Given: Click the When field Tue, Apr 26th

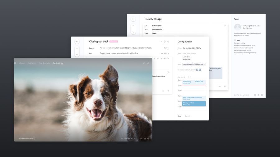Looking at the screenshot, I should tap(192, 48).
